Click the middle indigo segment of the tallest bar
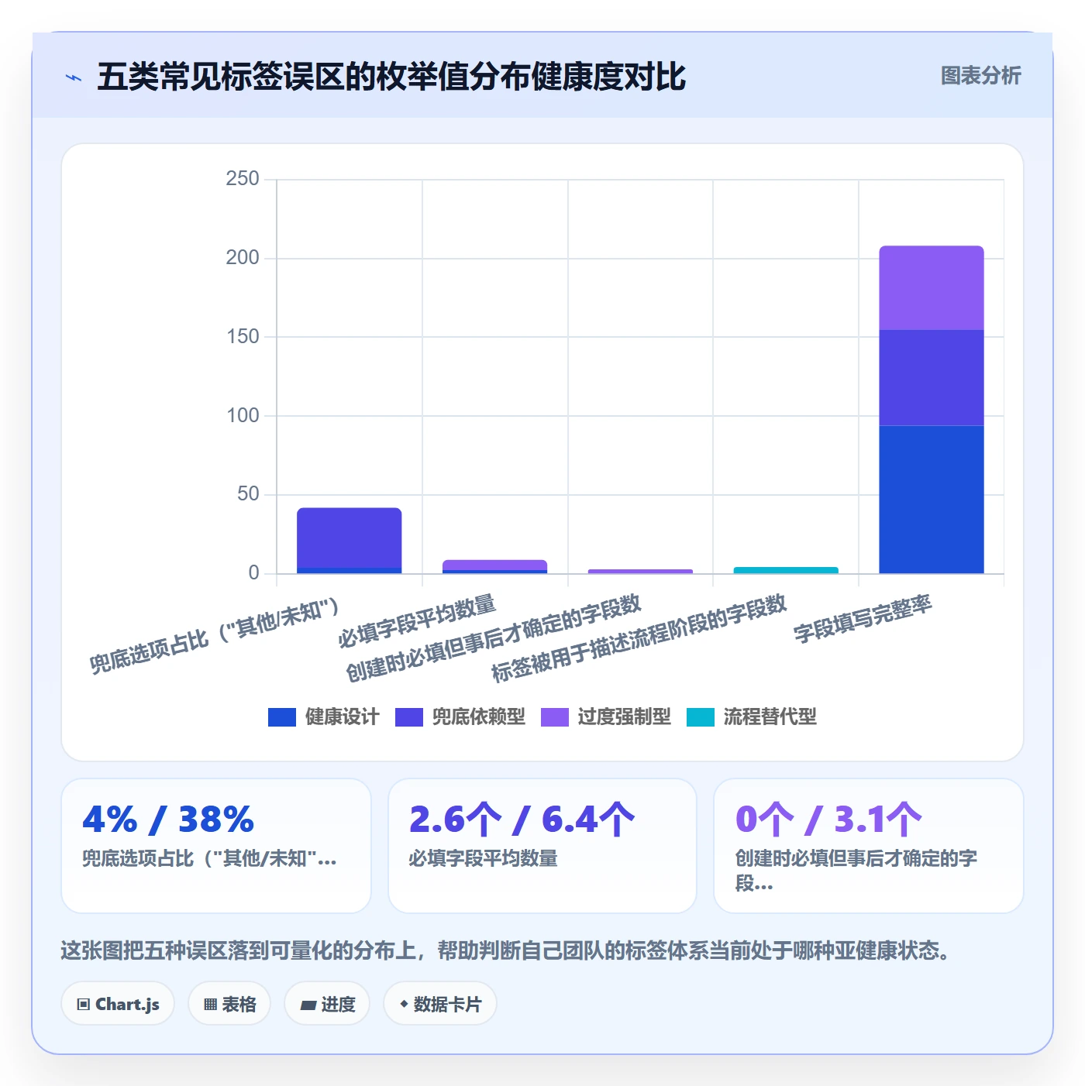The width and height of the screenshot is (1085, 1086). pos(932,378)
